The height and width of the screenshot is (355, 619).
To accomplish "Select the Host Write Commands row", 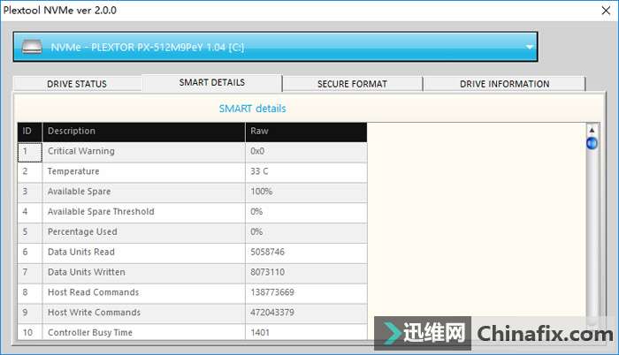I will pyautogui.click(x=192, y=313).
